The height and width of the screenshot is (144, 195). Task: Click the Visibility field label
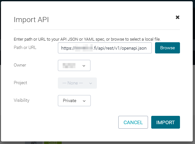[x=21, y=100]
